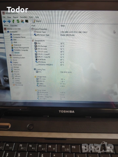Select the highlighted Sensor tree item

16,53
